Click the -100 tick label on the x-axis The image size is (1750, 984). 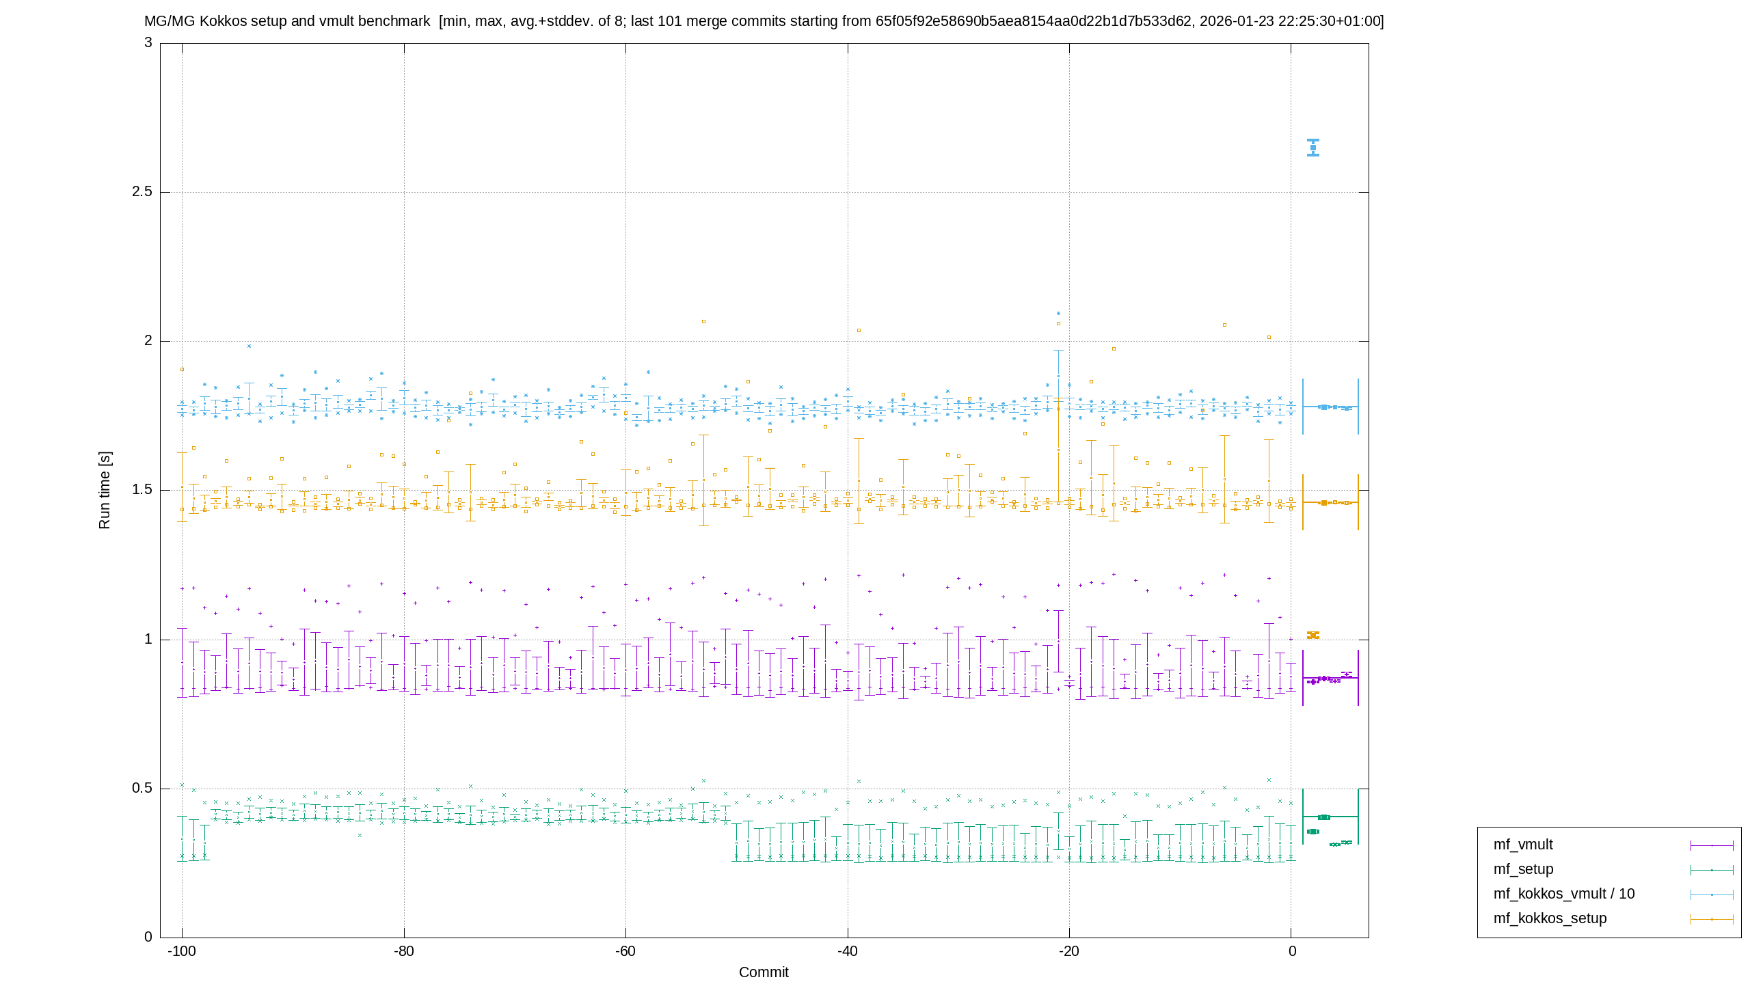182,951
